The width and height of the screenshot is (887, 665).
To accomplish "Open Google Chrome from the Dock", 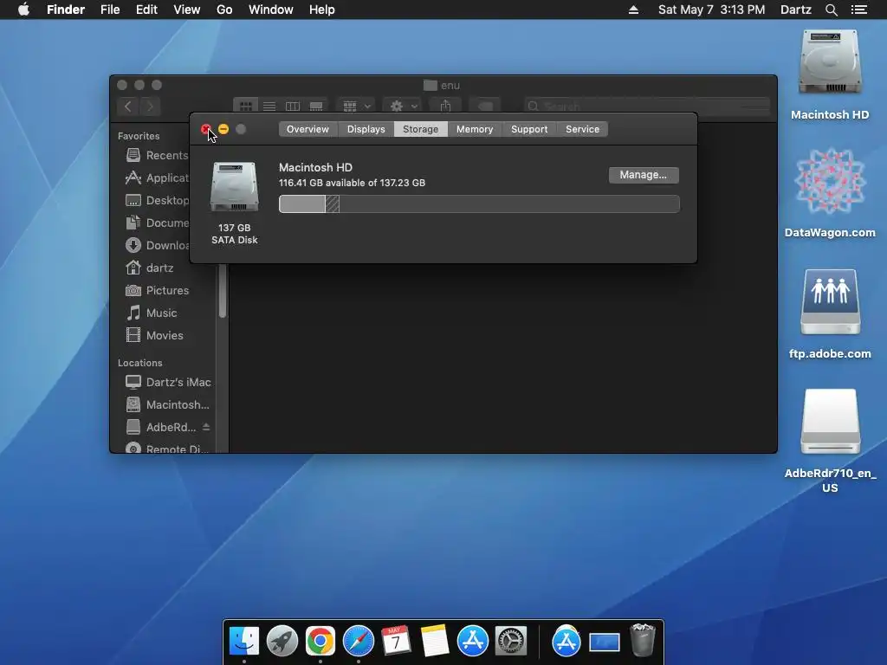I will (x=320, y=641).
